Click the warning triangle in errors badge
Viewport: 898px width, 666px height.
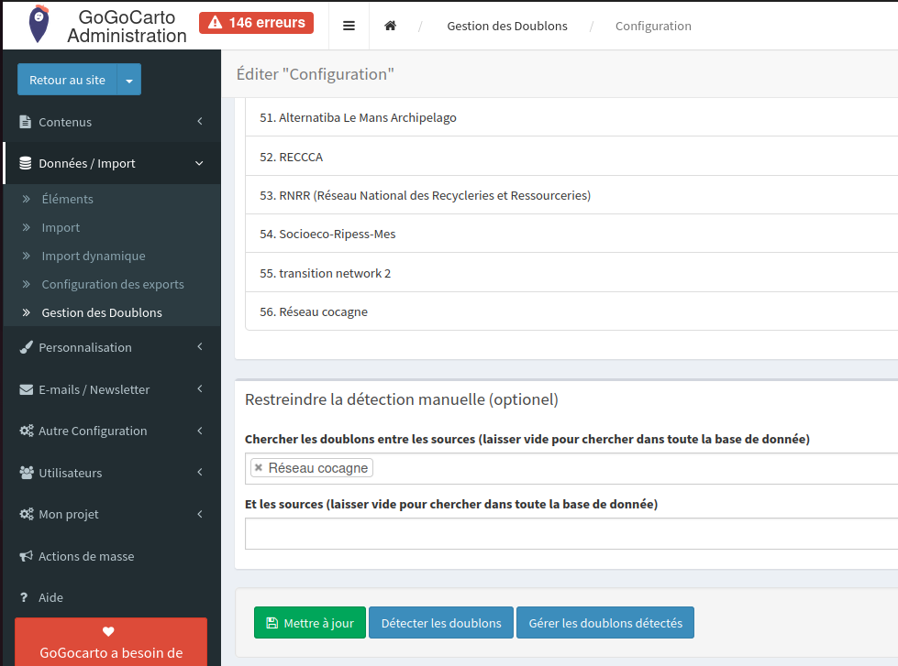coord(215,22)
